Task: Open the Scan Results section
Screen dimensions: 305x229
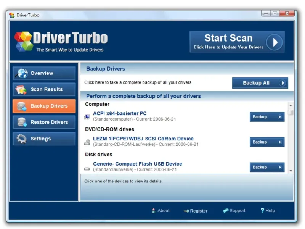Action: coord(44,89)
